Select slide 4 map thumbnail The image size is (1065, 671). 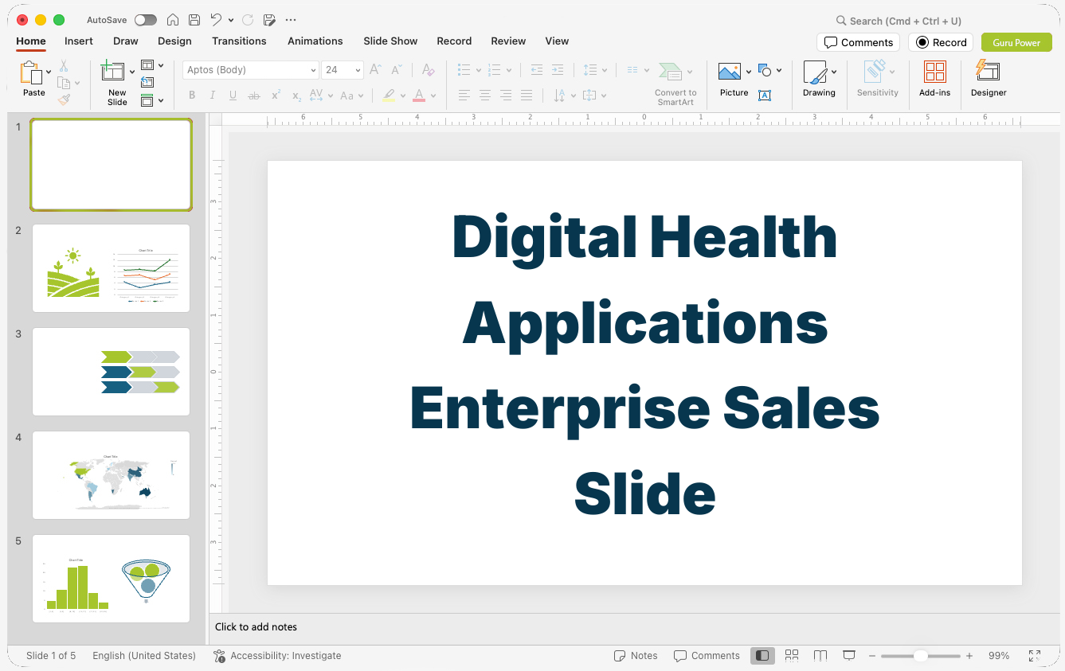111,475
